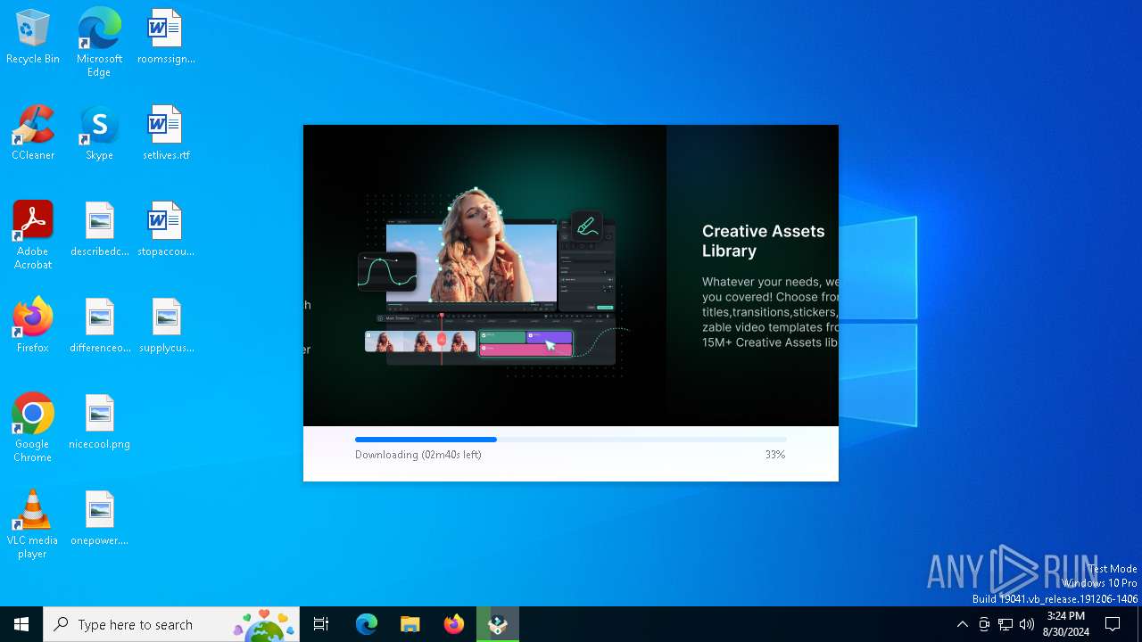Select the nicecool.png file icon

pos(99,422)
